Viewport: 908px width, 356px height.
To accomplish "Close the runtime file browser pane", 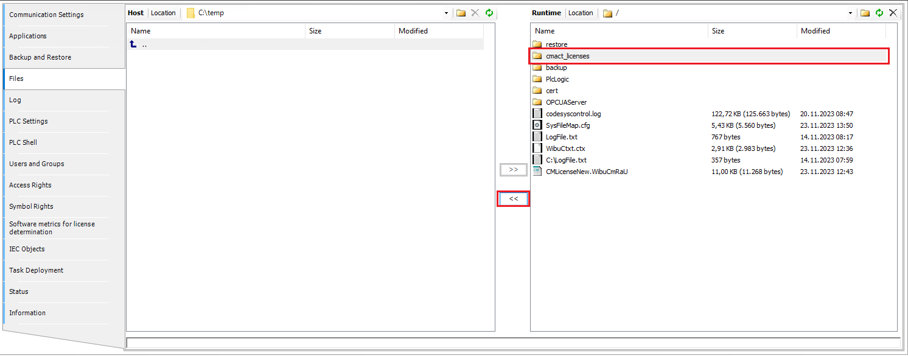I will [x=893, y=12].
